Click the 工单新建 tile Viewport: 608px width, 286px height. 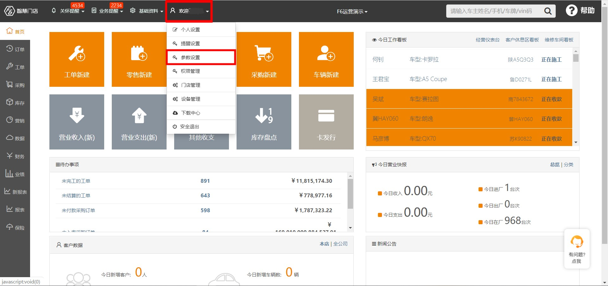pos(77,59)
